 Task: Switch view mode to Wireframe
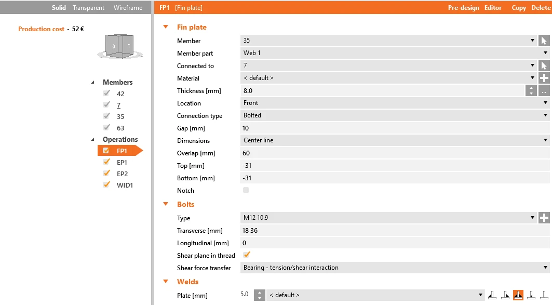[x=128, y=8]
